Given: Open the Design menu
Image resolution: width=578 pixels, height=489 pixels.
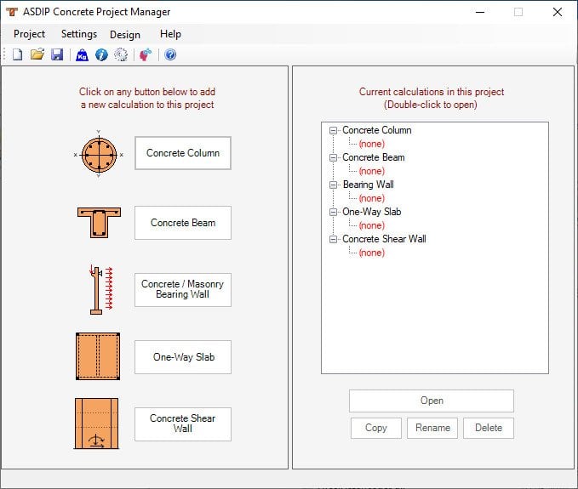Looking at the screenshot, I should (125, 35).
